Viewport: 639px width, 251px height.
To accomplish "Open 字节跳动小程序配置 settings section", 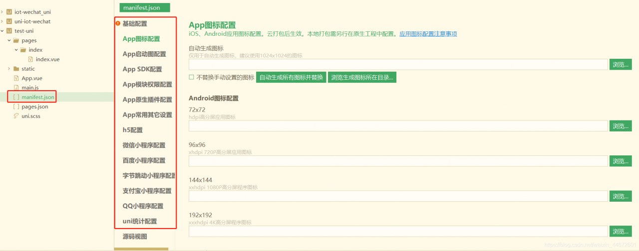I will 149,176.
